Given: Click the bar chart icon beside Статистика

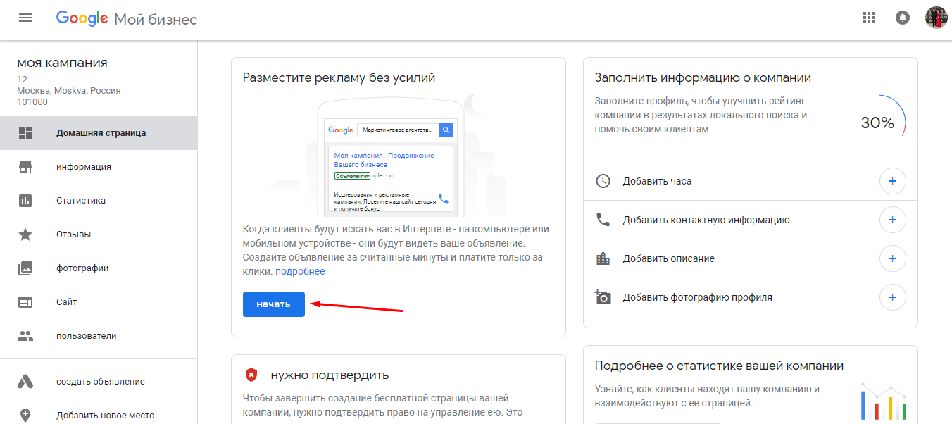Looking at the screenshot, I should point(25,201).
